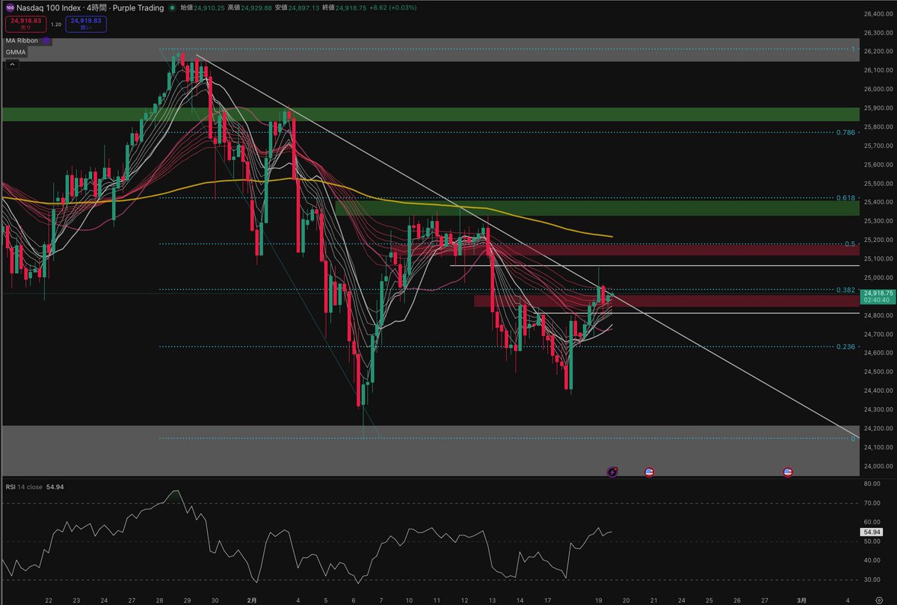Click the 02:40:40 candle countdown timer

875,300
